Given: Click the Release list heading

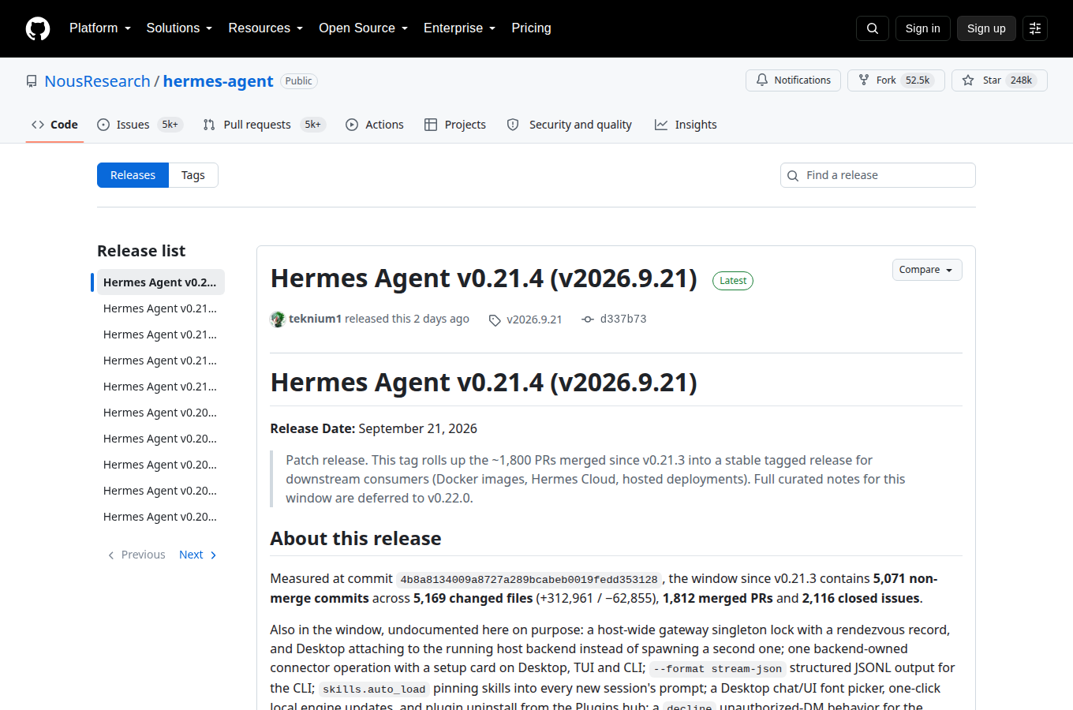Looking at the screenshot, I should click(141, 251).
